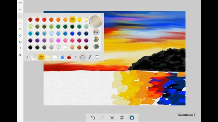Screen dimensions: 218x122
Task: Open the painter's palette mixing view
Action: pyautogui.click(x=96, y=39)
